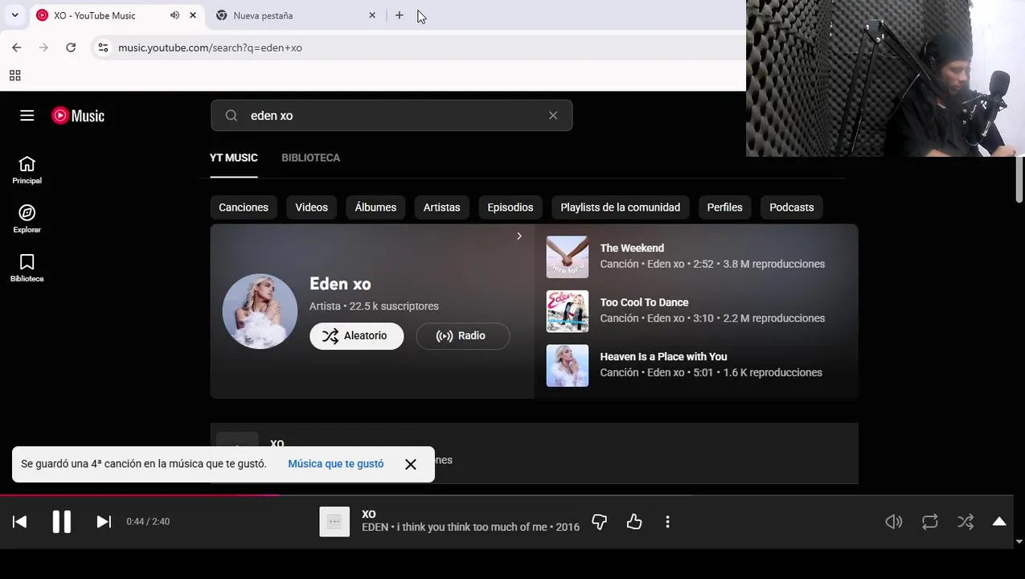Toggle shuffle in the player
The height and width of the screenshot is (579, 1025).
tap(966, 522)
